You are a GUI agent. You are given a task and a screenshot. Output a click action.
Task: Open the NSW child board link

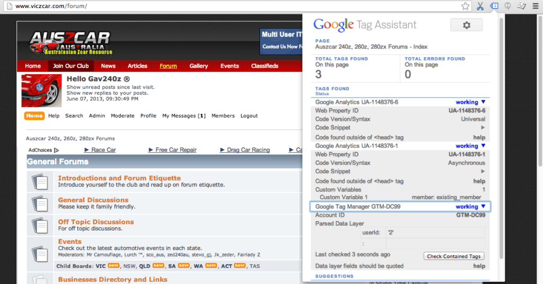(129, 266)
